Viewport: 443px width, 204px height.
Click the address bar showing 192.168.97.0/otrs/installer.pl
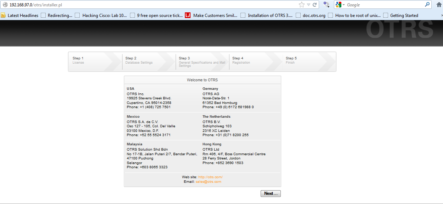click(152, 5)
